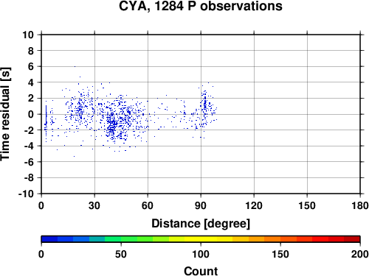Image resolution: width=369 pixels, height=276 pixels.
Task: Click the x-axis tick label '60'
Action: click(148, 205)
